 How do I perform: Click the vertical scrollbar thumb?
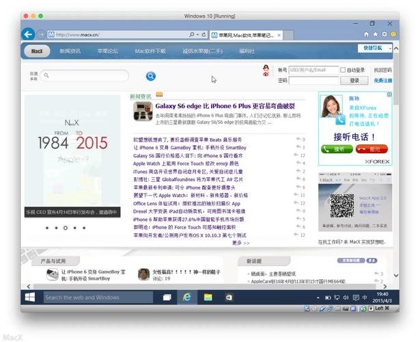point(396,79)
